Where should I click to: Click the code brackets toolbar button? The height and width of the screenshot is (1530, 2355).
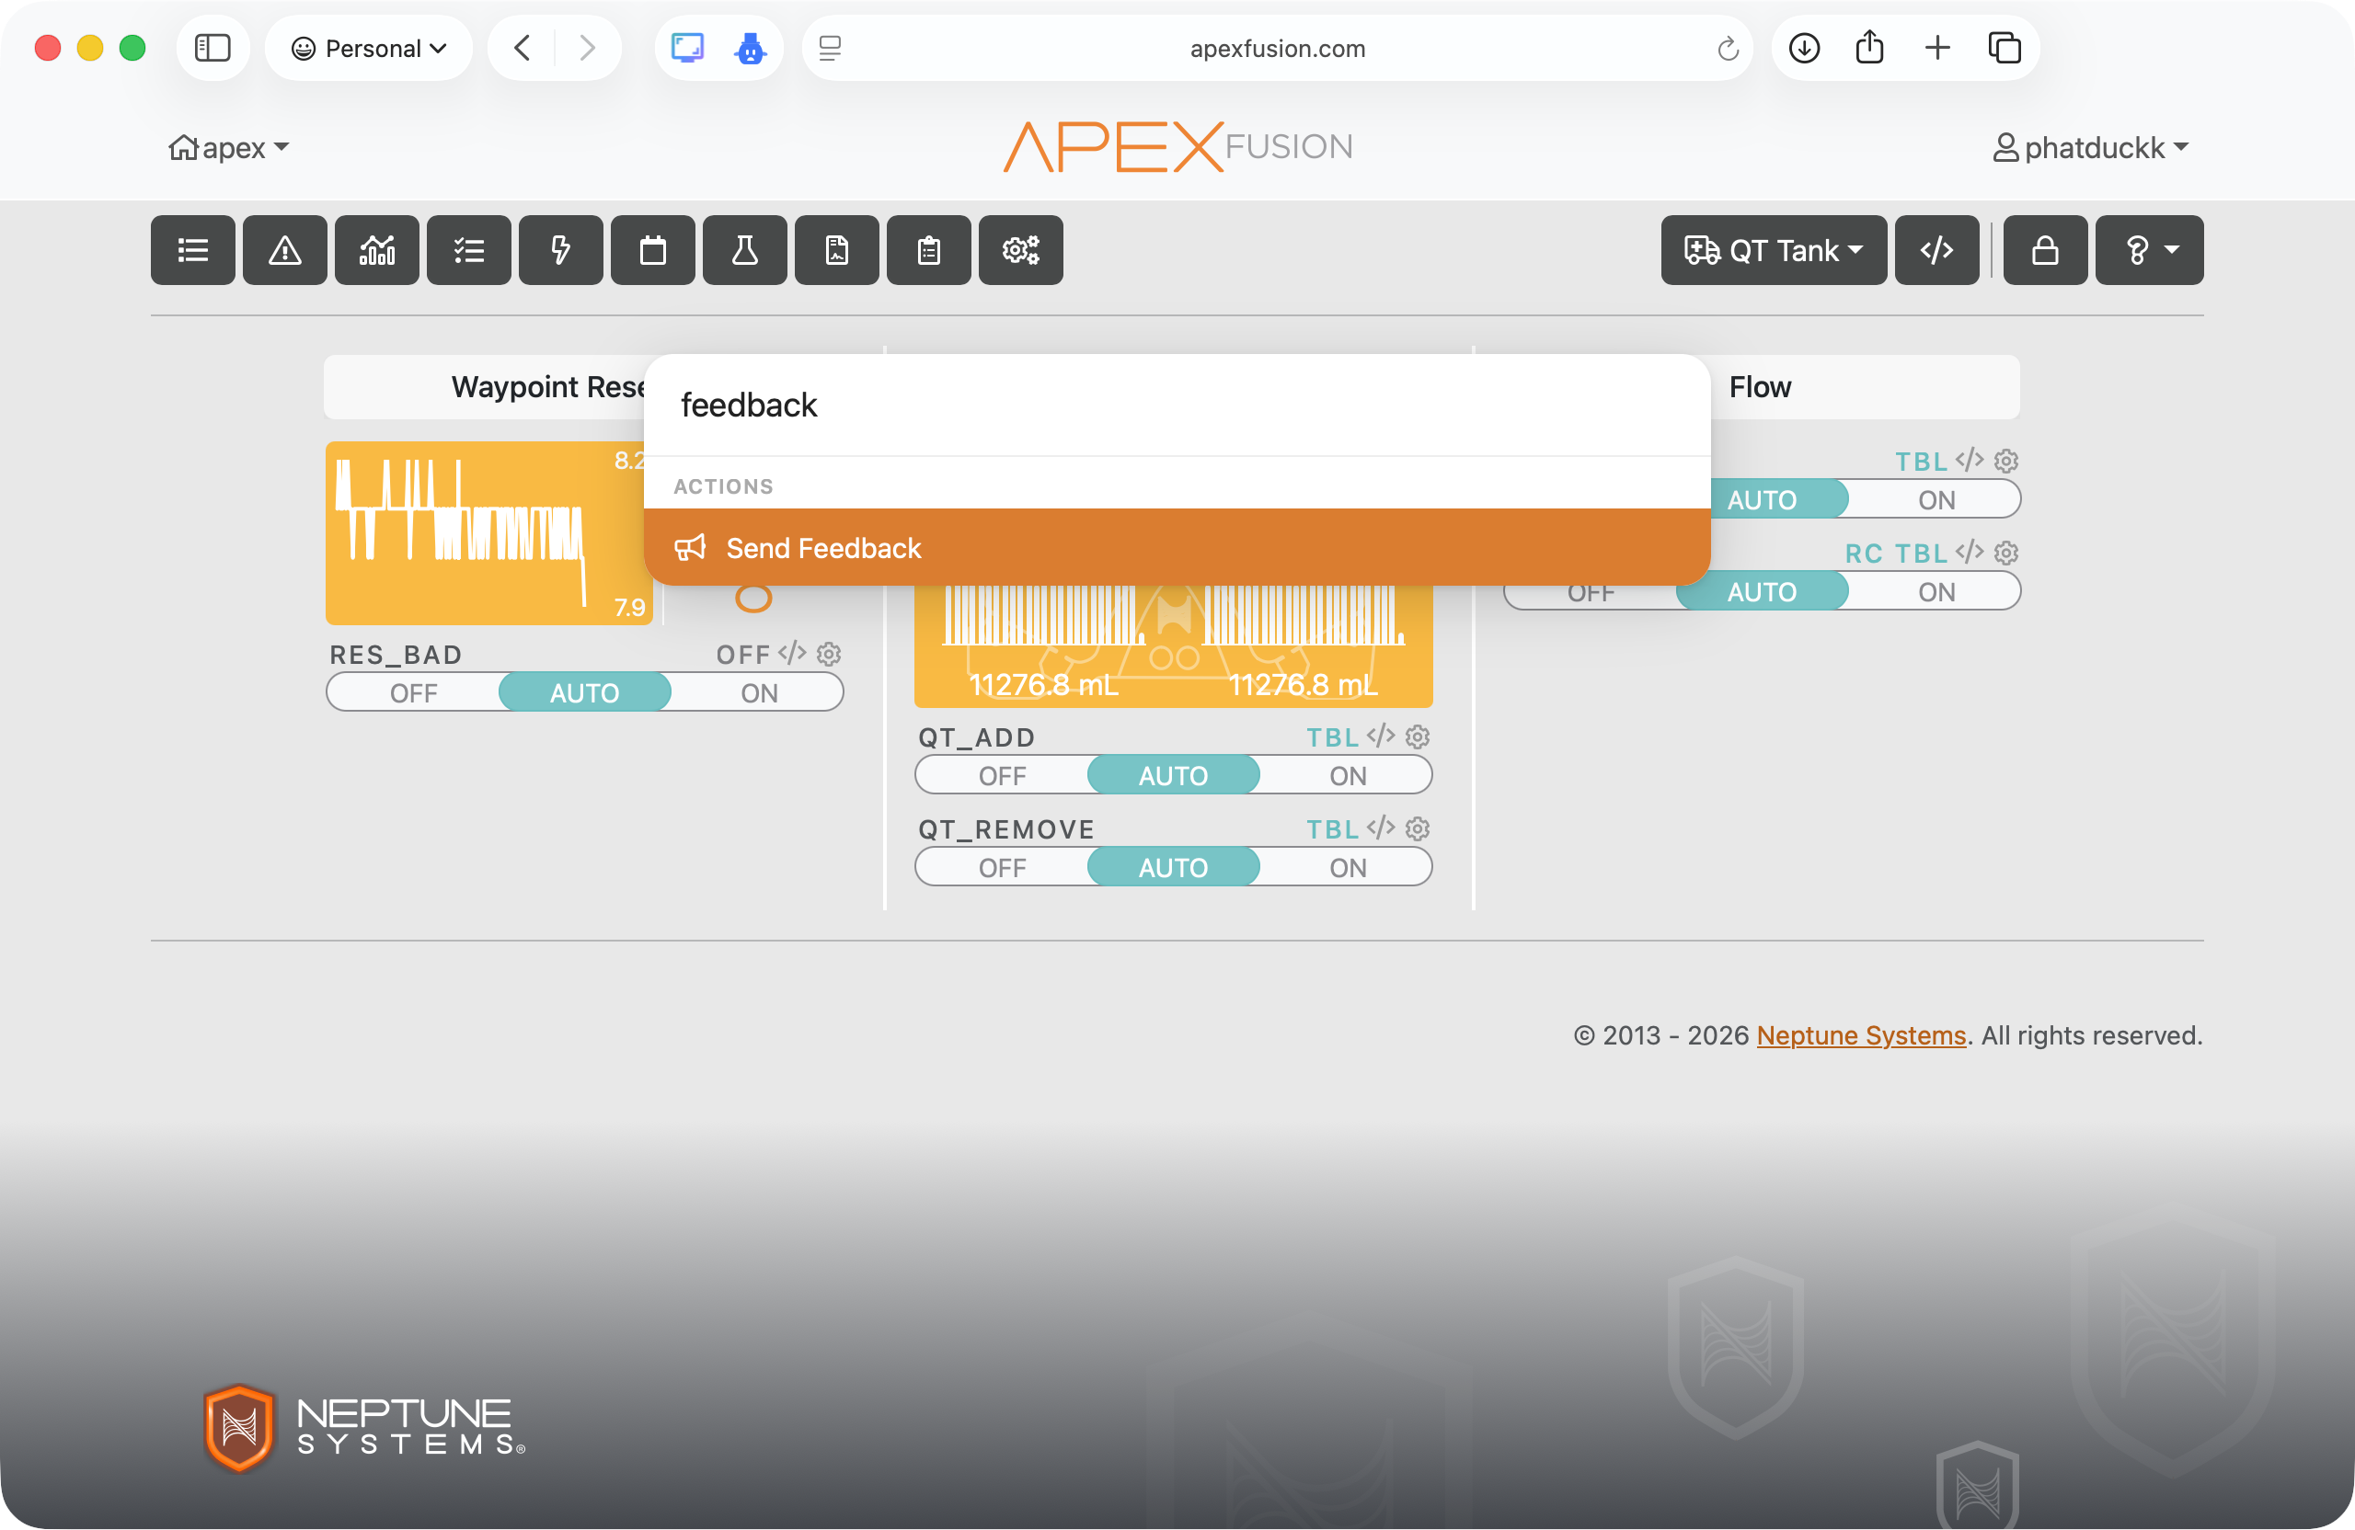coord(1937,250)
